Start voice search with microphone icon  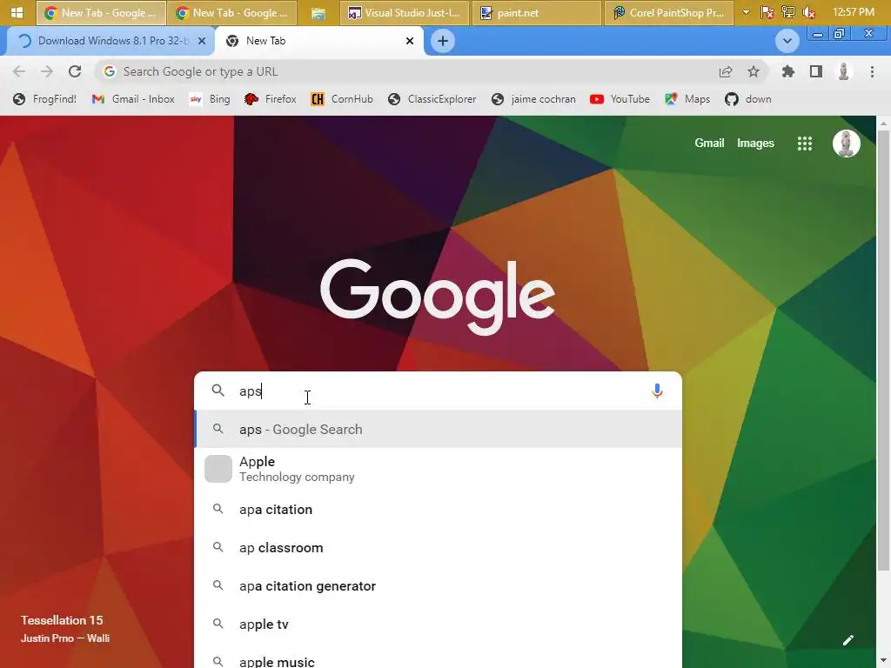pos(657,391)
